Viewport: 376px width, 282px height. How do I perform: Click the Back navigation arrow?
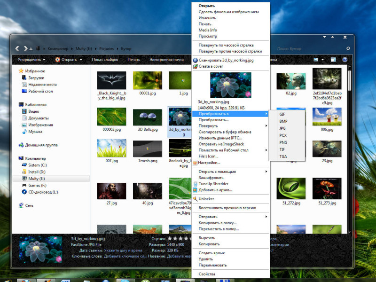click(17, 49)
